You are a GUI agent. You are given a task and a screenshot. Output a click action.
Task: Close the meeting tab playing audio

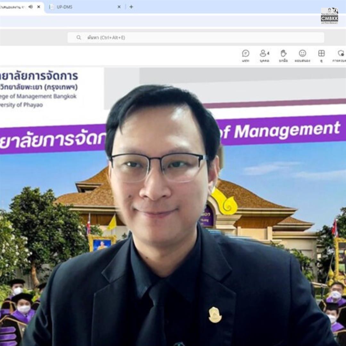[39, 7]
